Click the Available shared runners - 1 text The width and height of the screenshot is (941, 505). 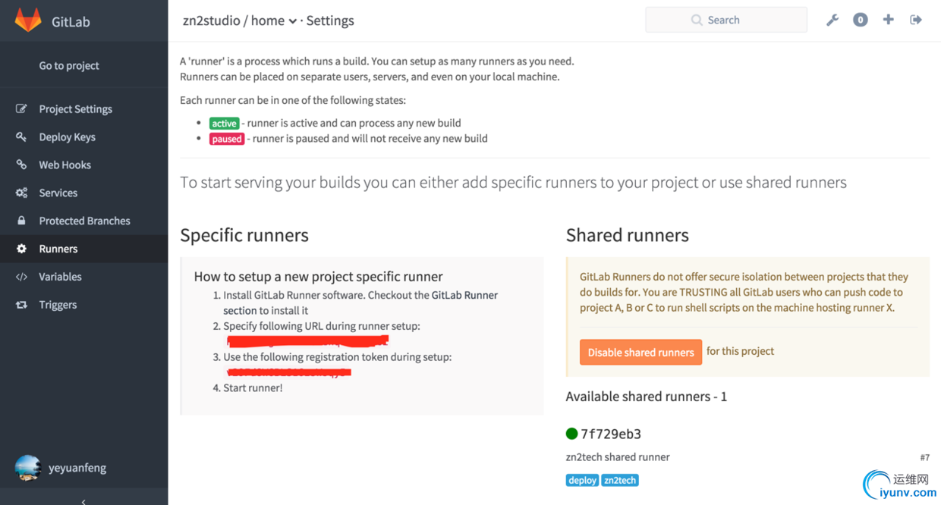pos(647,397)
